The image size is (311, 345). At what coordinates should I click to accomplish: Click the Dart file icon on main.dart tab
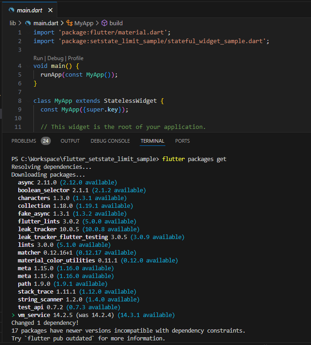click(x=11, y=10)
